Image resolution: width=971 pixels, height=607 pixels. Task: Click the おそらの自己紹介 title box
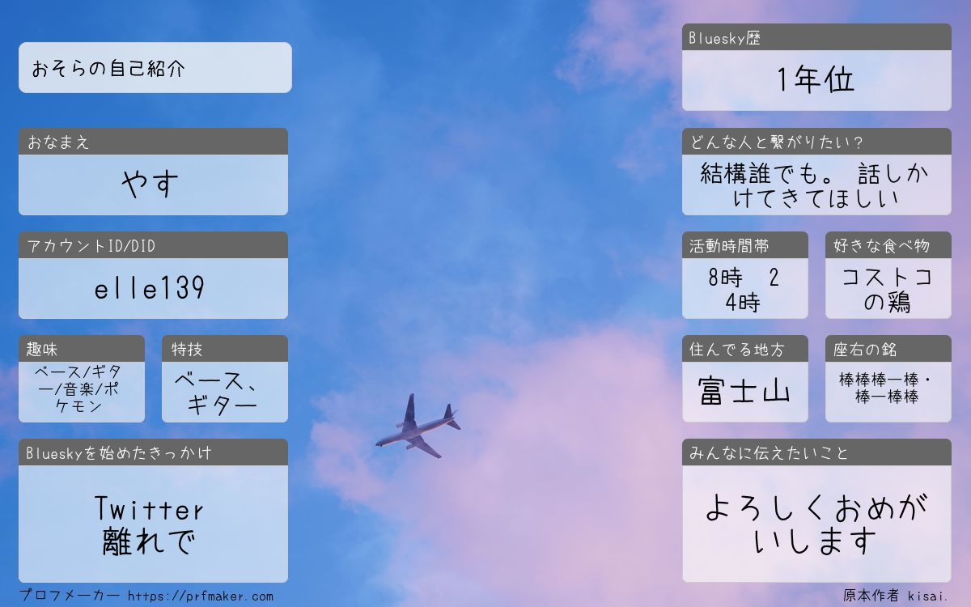coord(155,68)
